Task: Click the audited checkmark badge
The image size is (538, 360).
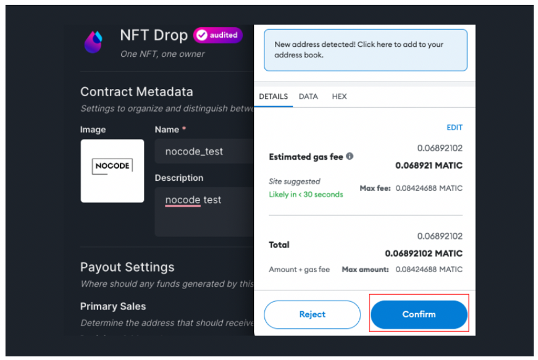Action: coord(218,35)
